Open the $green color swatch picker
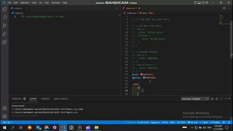 click(x=144, y=78)
